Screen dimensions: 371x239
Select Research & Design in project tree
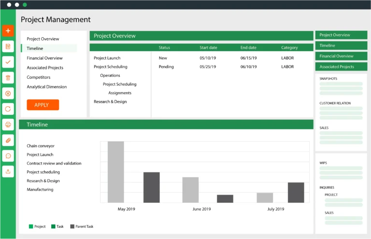[110, 101]
